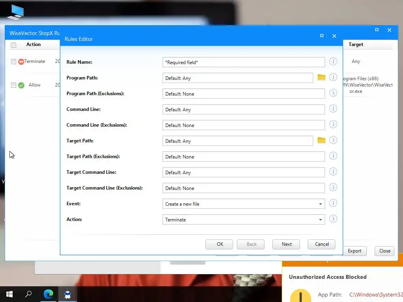
Task: Click the Target Path (Exclusions) field
Action: pyautogui.click(x=244, y=157)
